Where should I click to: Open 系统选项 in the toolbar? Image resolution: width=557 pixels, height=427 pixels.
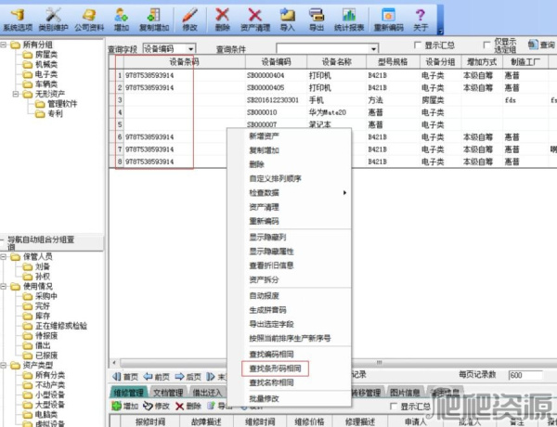click(x=16, y=18)
